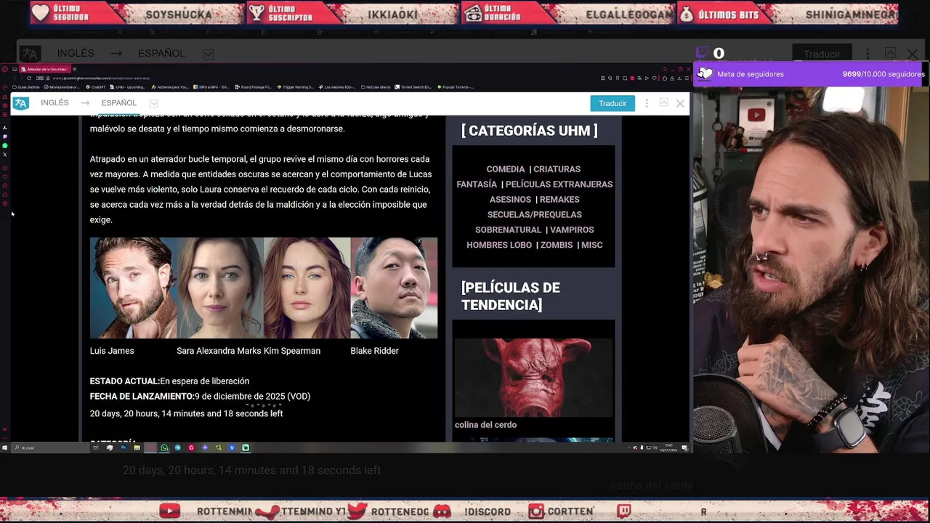Open the COMEDIA category link

tap(505, 169)
